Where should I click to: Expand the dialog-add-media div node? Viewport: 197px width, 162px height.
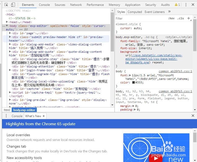10,44
